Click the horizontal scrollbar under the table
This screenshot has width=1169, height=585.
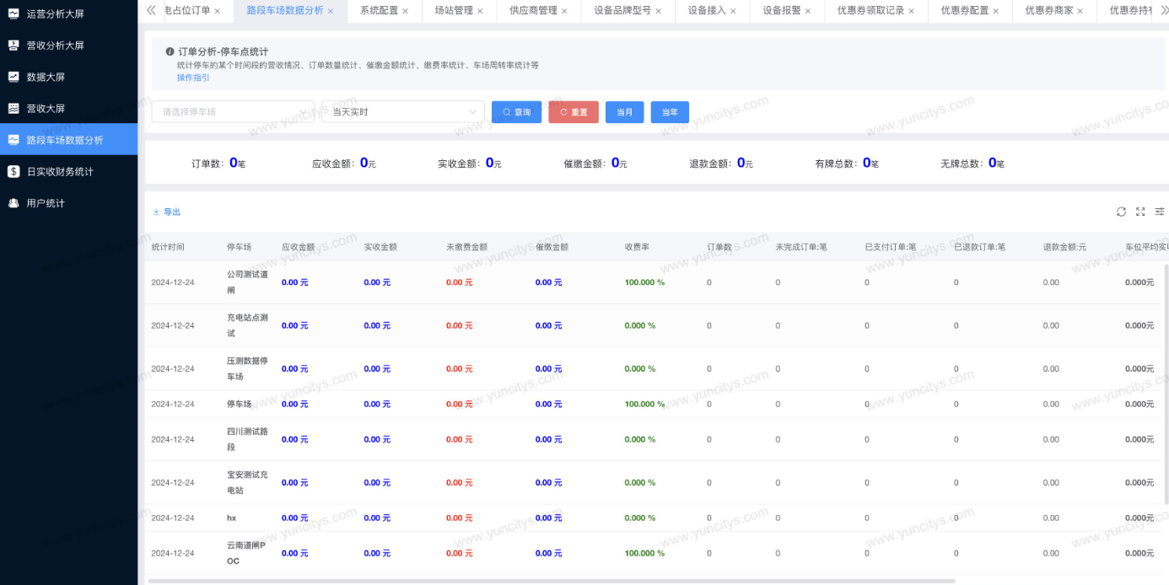[x=552, y=580]
